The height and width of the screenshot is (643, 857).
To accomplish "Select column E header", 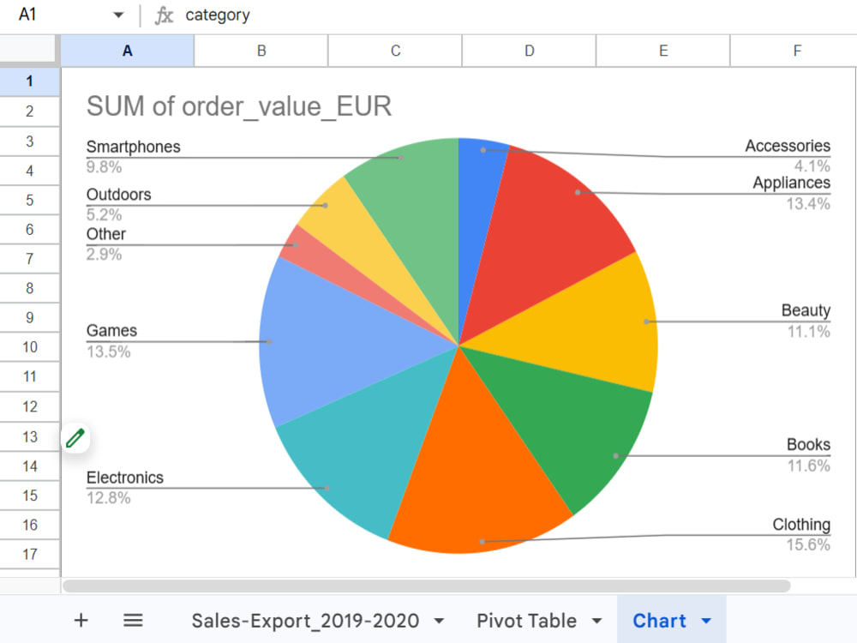I will click(663, 51).
